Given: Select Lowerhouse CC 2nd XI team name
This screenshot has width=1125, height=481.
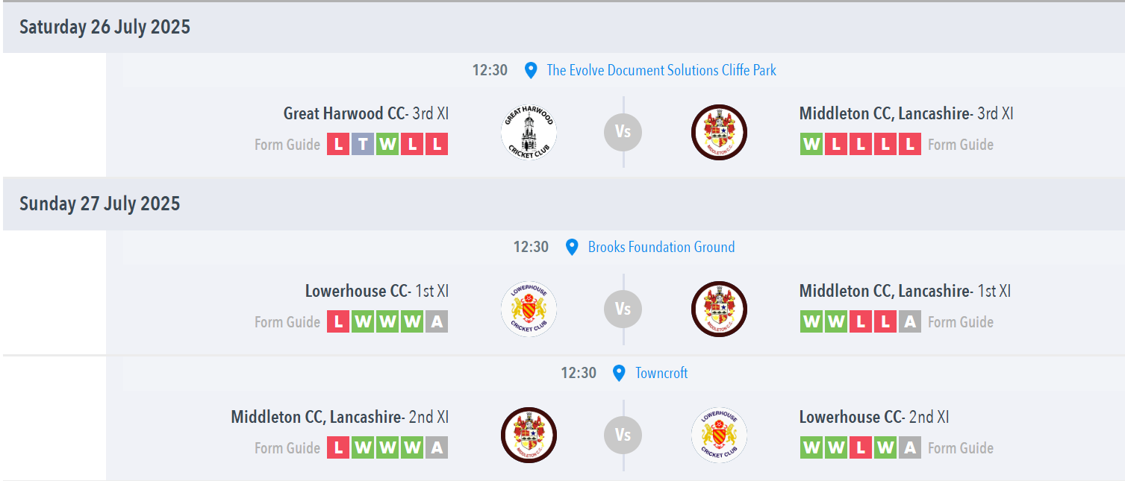Looking at the screenshot, I should [x=874, y=417].
